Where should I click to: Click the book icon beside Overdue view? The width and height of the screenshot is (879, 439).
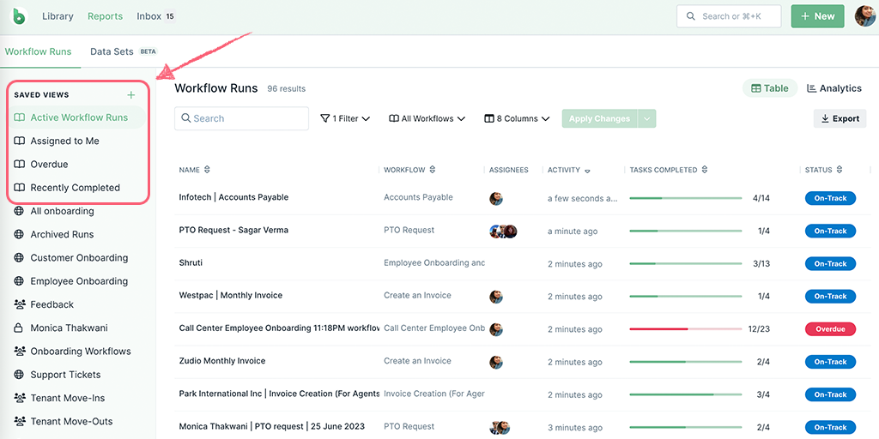tap(20, 165)
